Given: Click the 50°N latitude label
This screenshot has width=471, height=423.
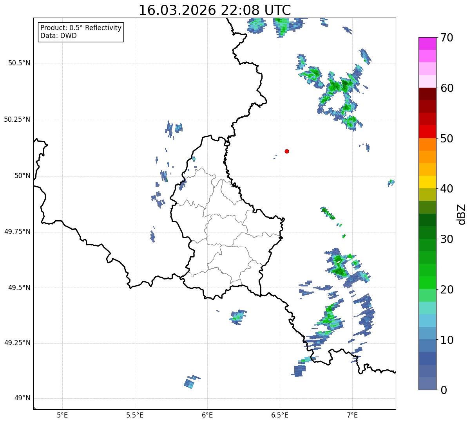Looking at the screenshot, I should pyautogui.click(x=22, y=176).
